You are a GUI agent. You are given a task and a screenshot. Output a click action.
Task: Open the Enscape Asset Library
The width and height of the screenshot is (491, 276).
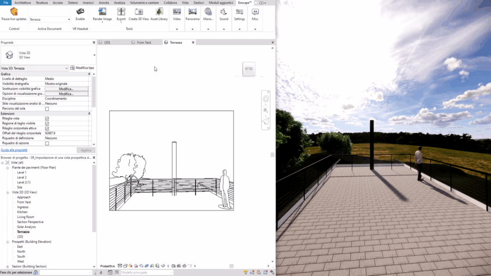click(x=159, y=12)
